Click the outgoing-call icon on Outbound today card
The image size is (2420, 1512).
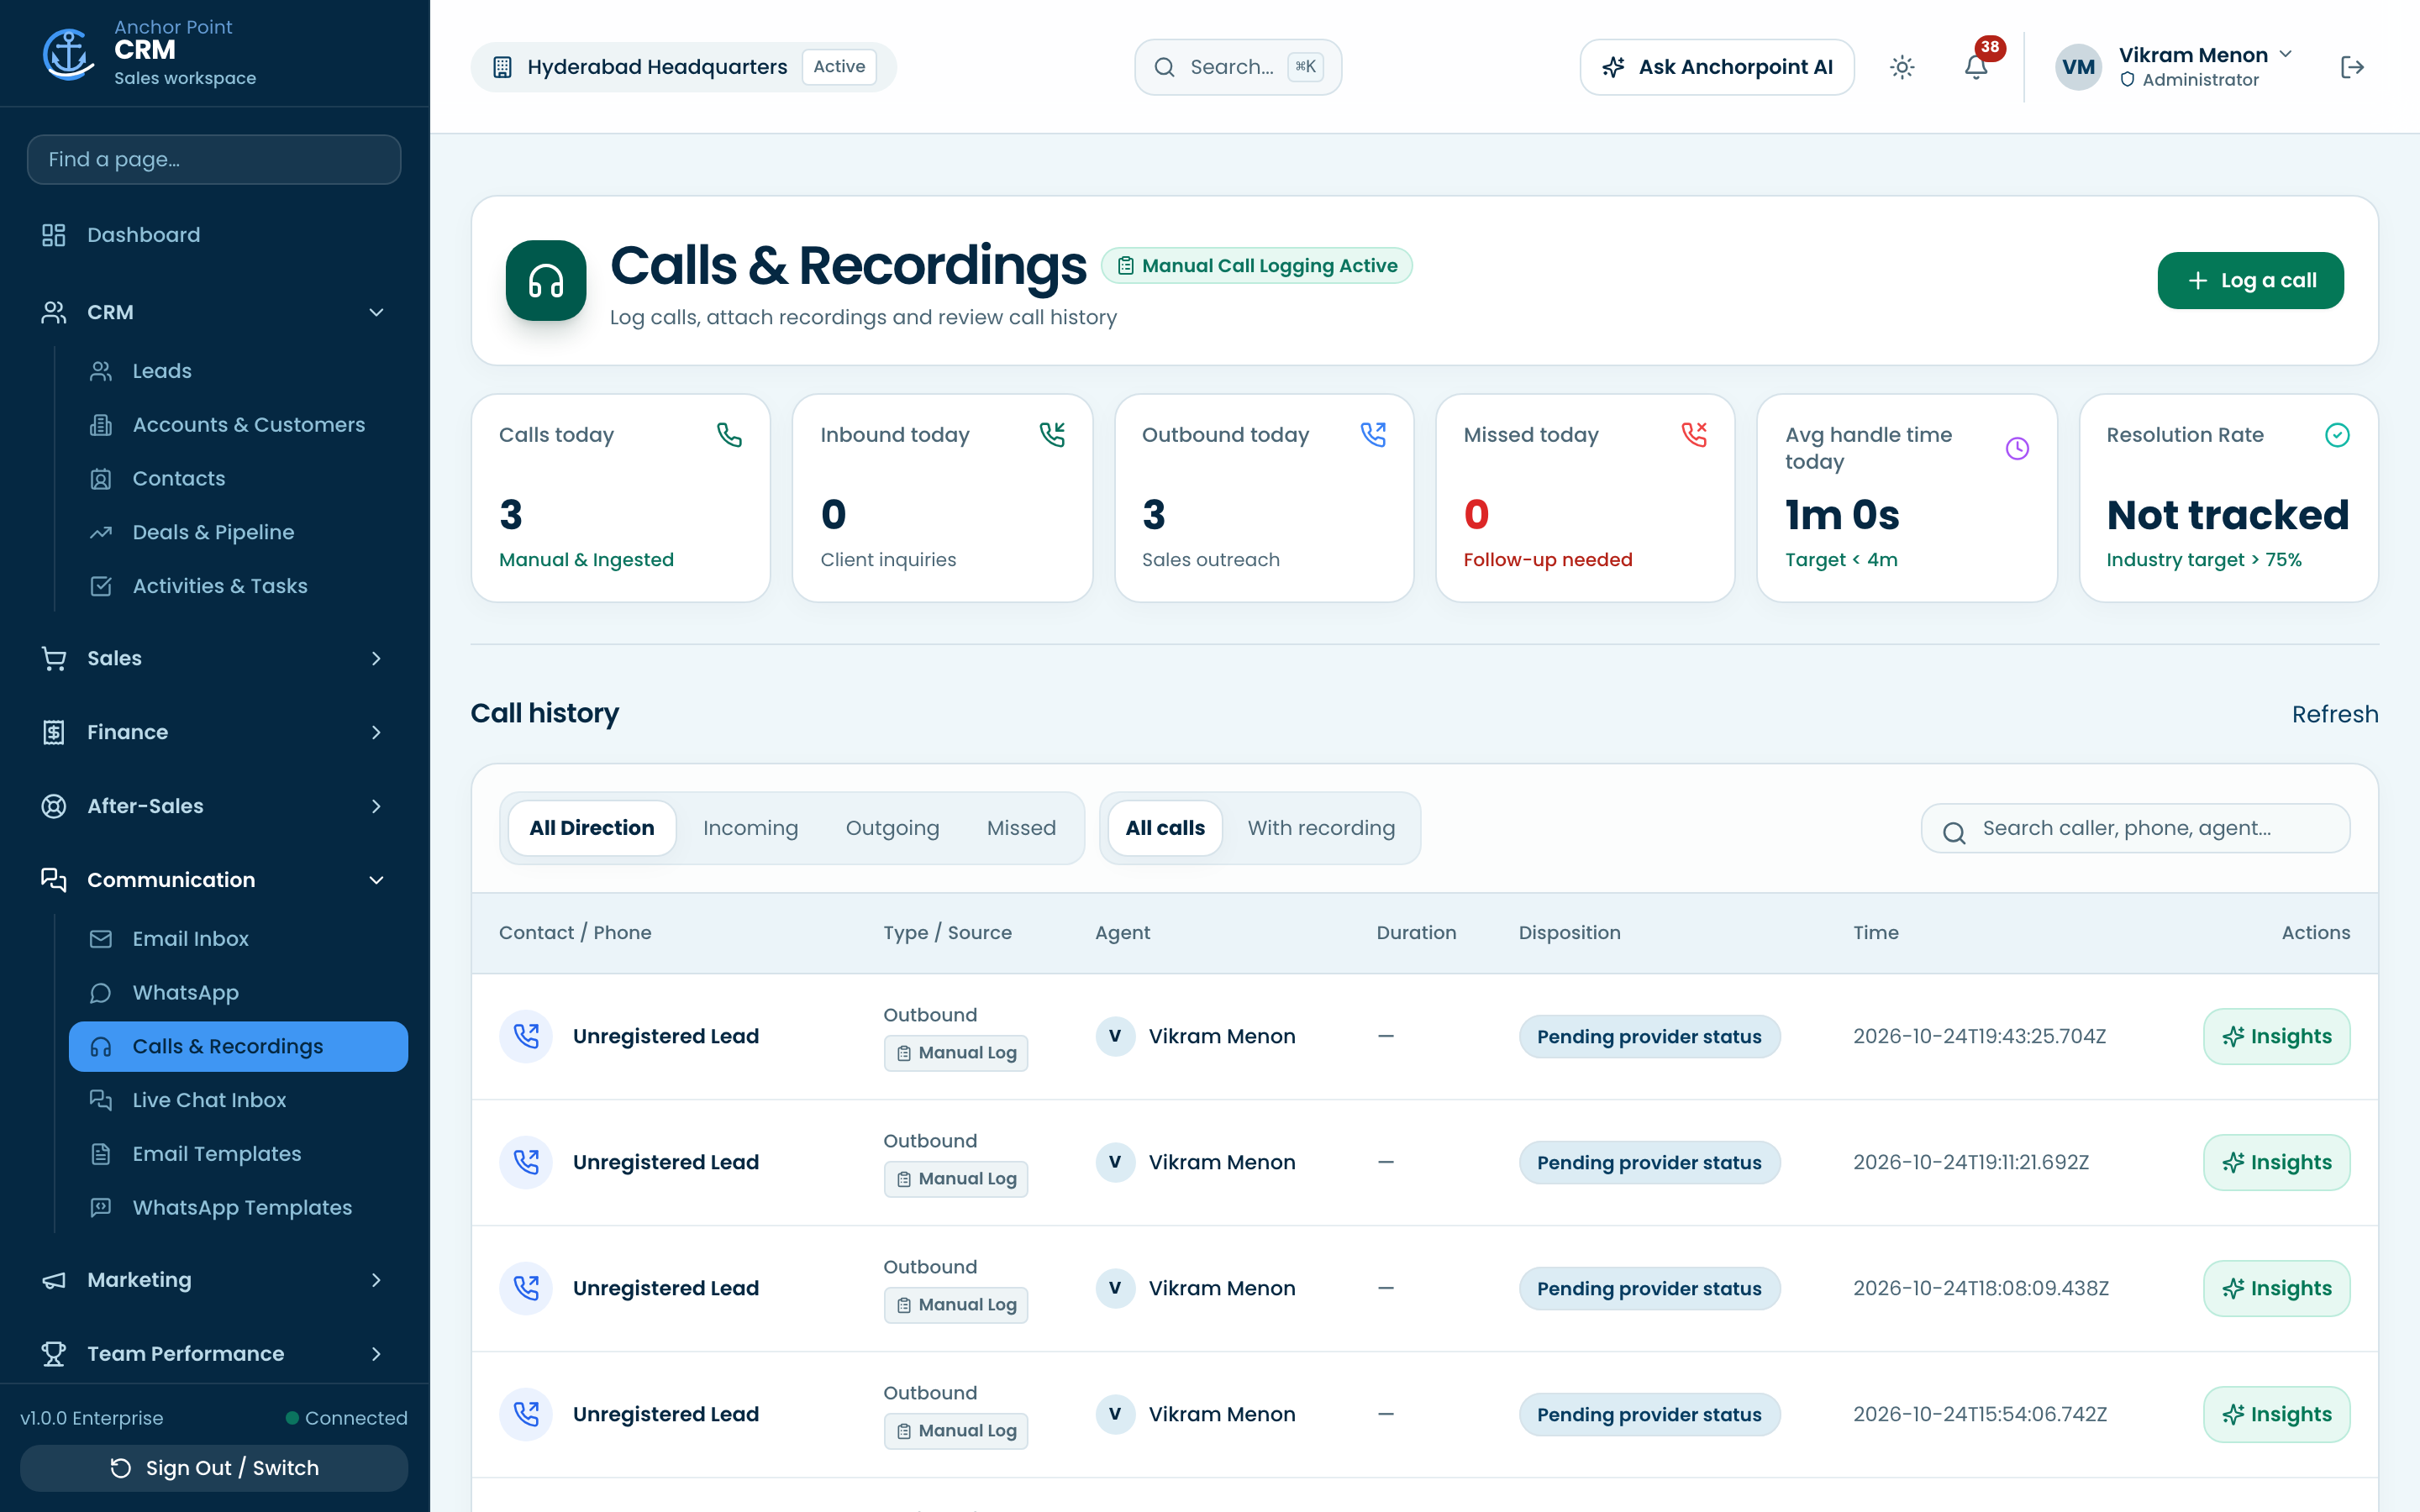[x=1373, y=435]
